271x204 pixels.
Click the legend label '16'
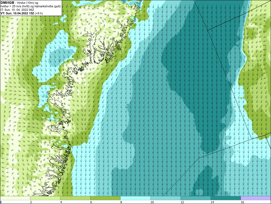point(242,202)
